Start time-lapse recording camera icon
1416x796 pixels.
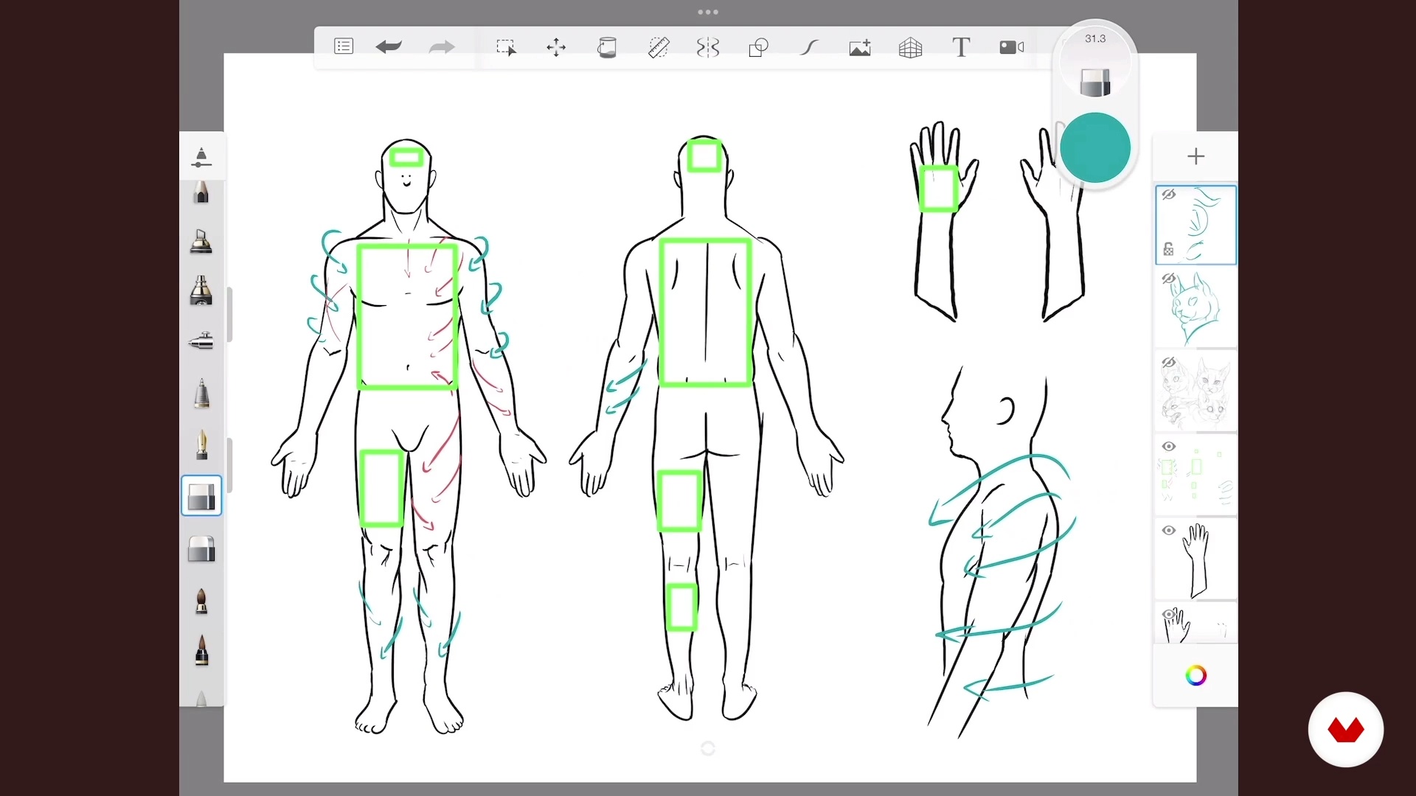coord(1012,47)
